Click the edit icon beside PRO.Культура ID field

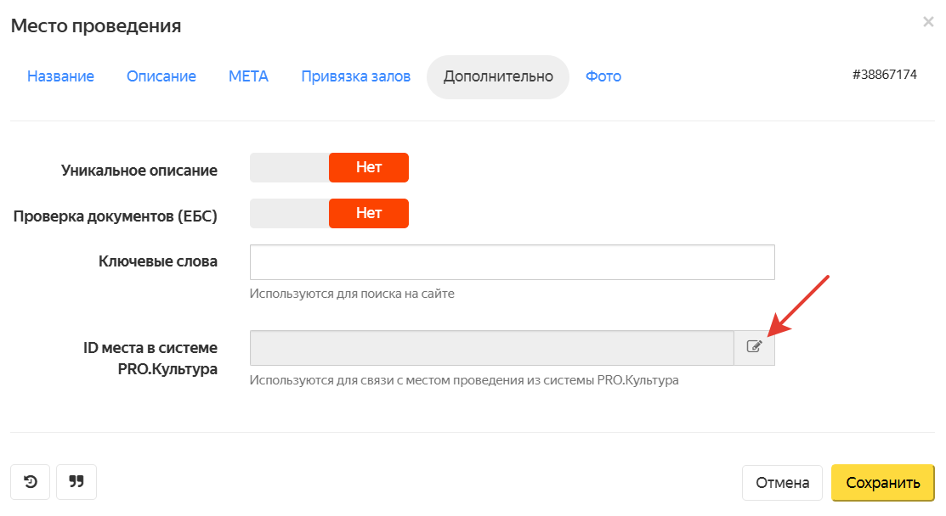(x=754, y=347)
